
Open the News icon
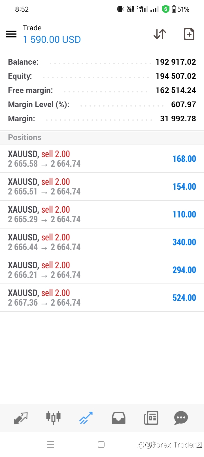click(x=151, y=418)
